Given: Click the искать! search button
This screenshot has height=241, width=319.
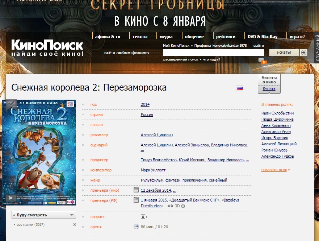Looking at the screenshot, I should [284, 53].
